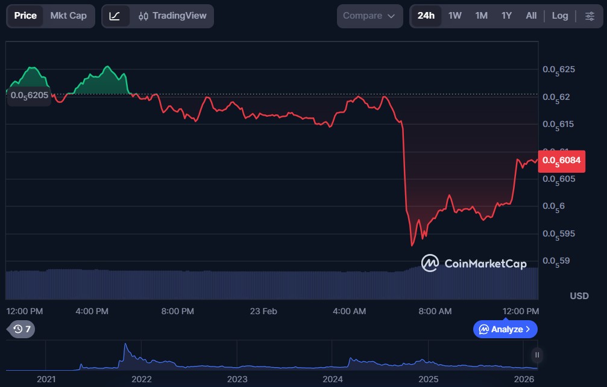Screen dimensions: 607x387
Task: Expand the Analyze chevron arrow
Action: click(528, 329)
